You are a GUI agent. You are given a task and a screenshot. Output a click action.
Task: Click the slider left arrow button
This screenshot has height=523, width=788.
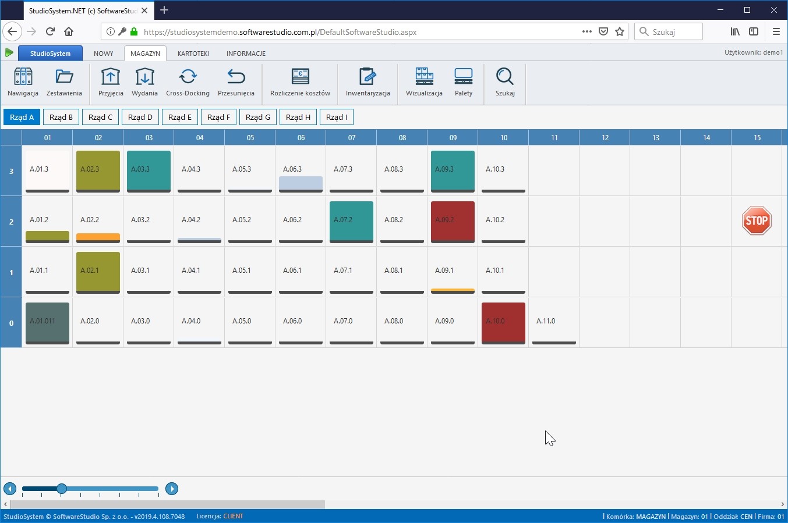coord(10,489)
